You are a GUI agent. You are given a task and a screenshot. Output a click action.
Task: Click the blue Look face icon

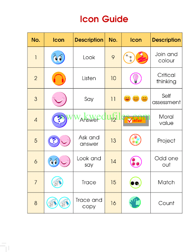tap(58, 57)
